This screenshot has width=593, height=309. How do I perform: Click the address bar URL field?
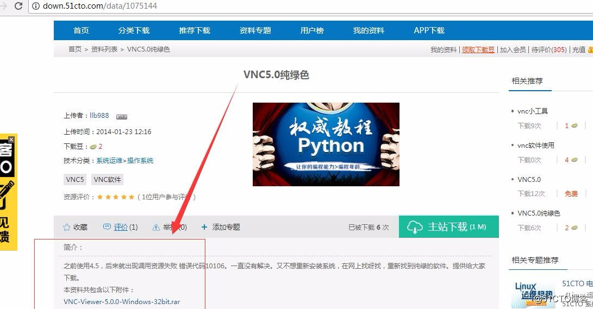click(x=310, y=6)
